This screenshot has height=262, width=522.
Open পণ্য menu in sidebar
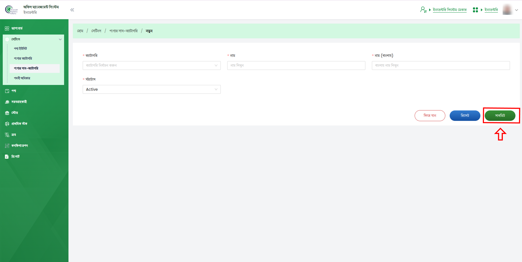click(14, 91)
